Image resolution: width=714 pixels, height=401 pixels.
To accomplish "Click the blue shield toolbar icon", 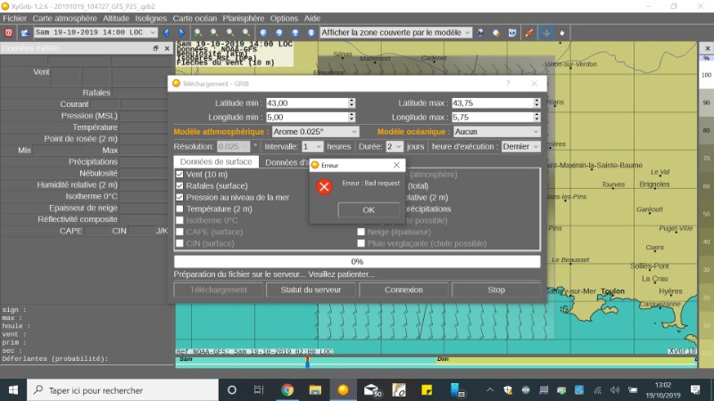I will point(512,33).
